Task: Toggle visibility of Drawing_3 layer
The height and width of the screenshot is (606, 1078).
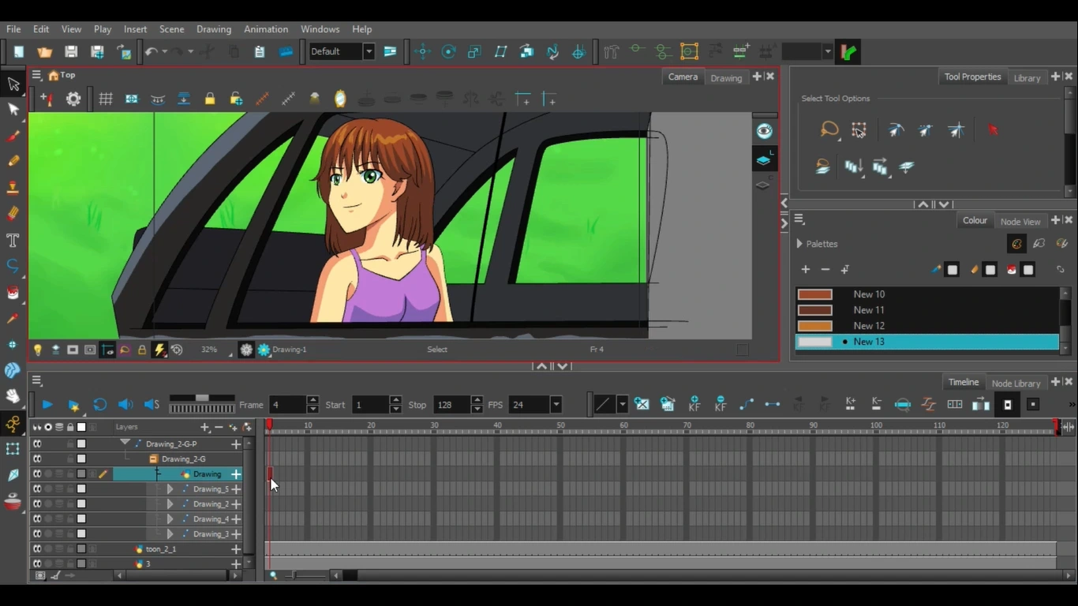Action: pyautogui.click(x=37, y=533)
